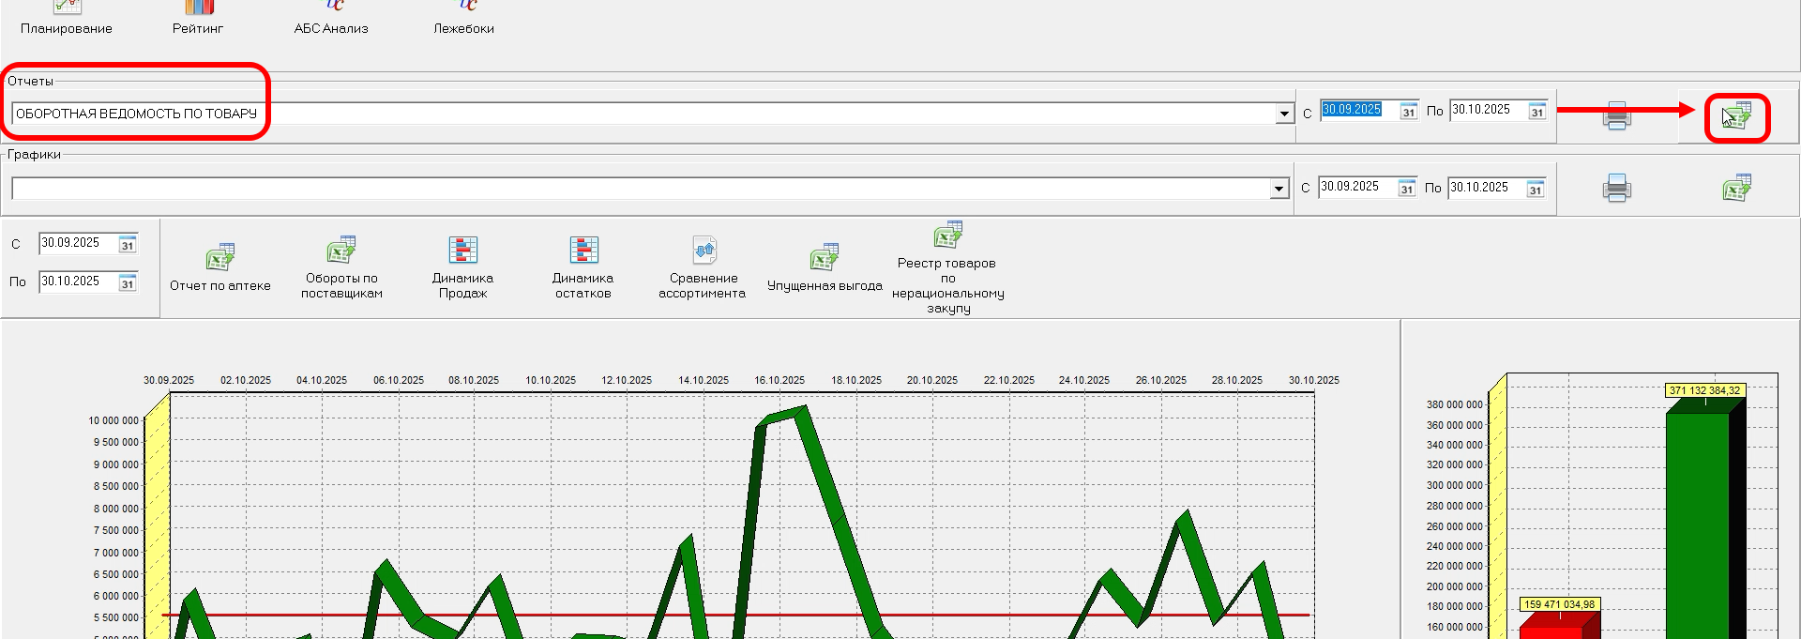Edit Отчеты end date 30.10.2025
Viewport: 1801px width, 639px height.
pos(1489,110)
